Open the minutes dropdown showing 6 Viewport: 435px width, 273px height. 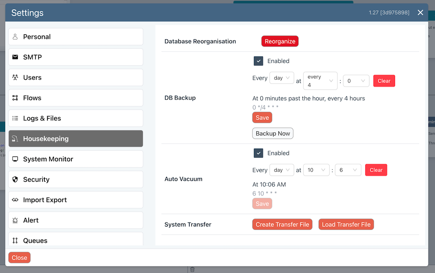click(348, 170)
